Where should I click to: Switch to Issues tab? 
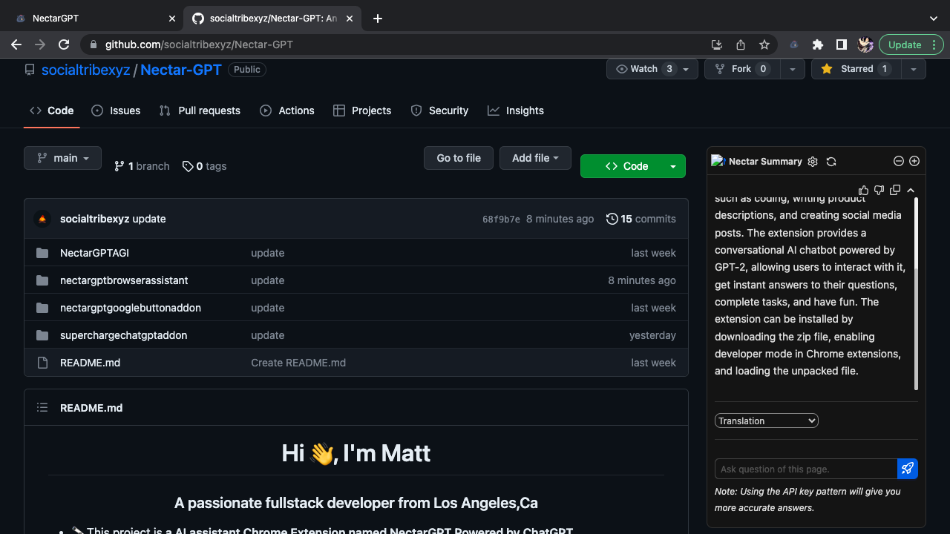(116, 111)
